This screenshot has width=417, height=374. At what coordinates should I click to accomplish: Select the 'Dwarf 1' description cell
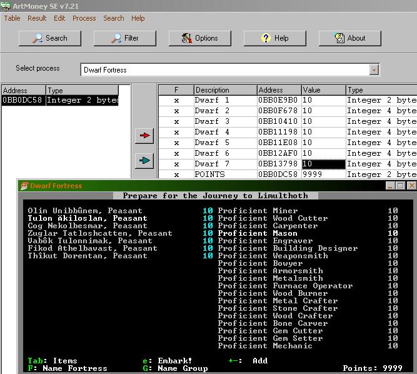[x=225, y=101]
